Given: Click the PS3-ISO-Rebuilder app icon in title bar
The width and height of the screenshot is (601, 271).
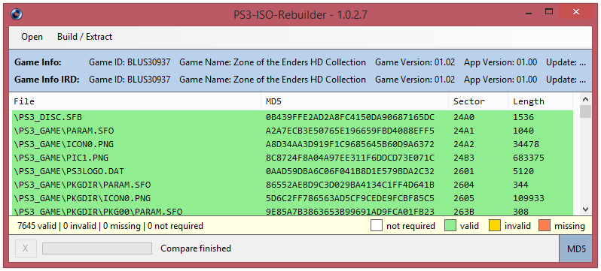Looking at the screenshot, I should click(17, 14).
